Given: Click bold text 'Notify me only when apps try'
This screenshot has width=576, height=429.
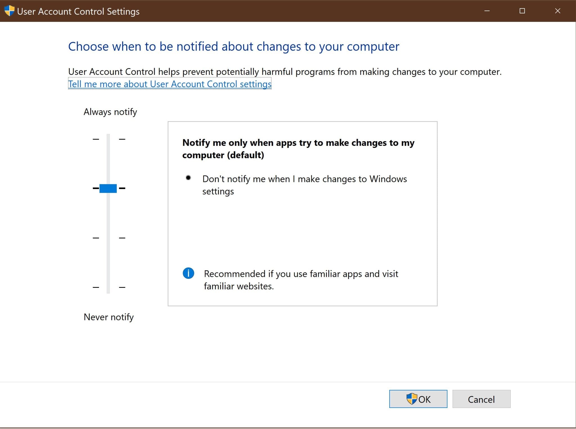Looking at the screenshot, I should (298, 149).
